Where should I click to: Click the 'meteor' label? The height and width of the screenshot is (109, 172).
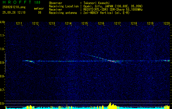click(x=39, y=8)
